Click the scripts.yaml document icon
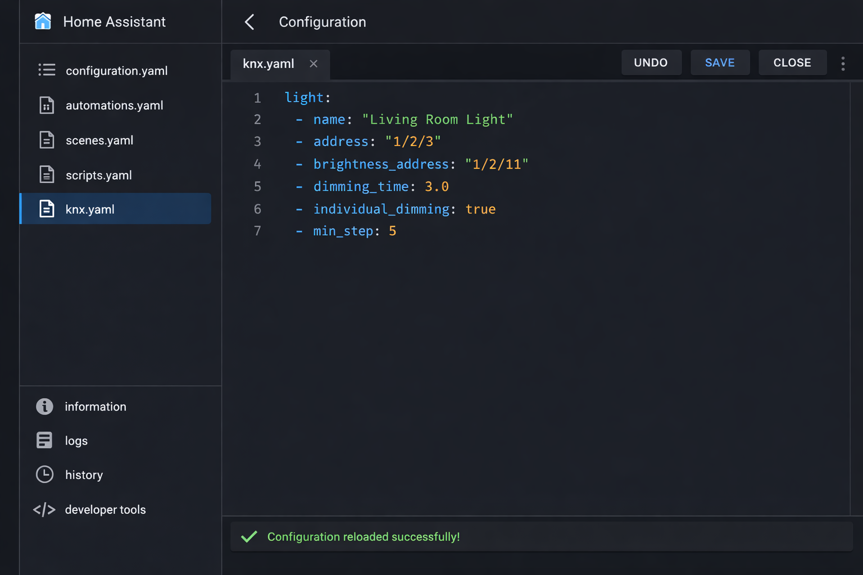 (47, 175)
